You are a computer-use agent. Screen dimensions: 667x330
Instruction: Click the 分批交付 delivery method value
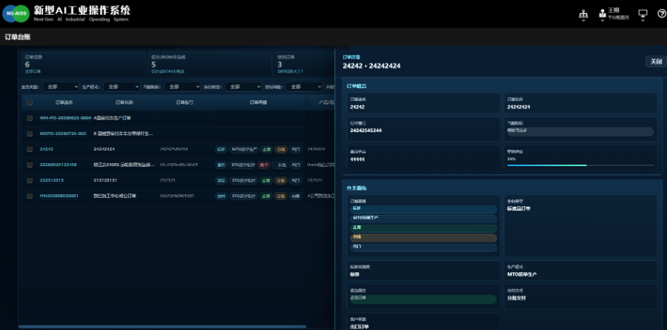[x=517, y=298]
